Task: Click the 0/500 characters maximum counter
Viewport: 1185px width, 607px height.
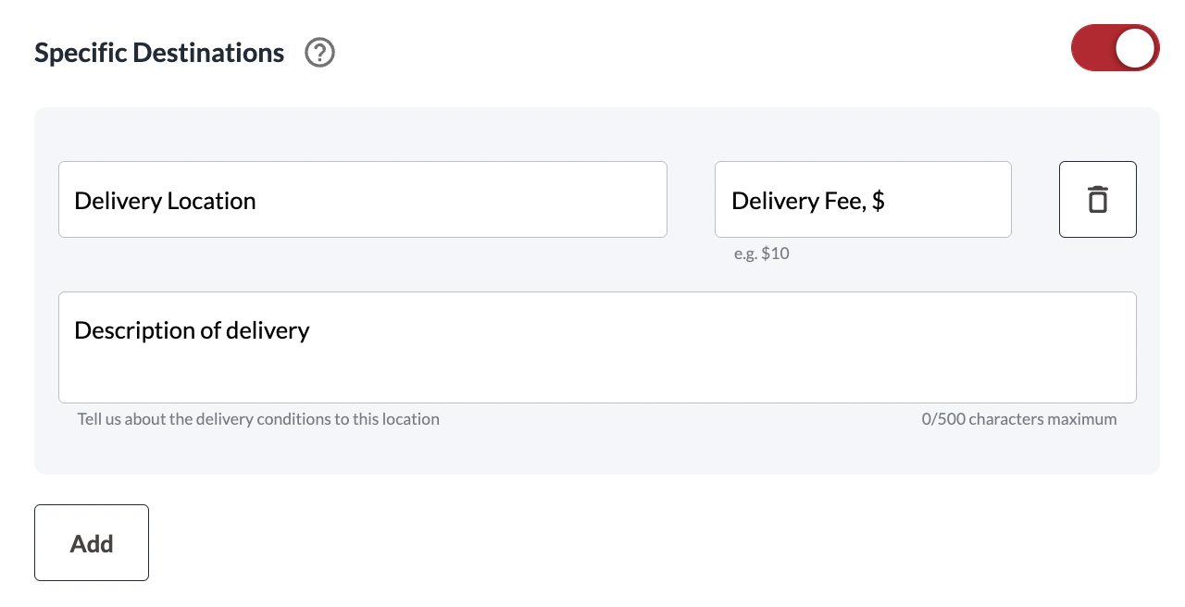Action: [1019, 419]
